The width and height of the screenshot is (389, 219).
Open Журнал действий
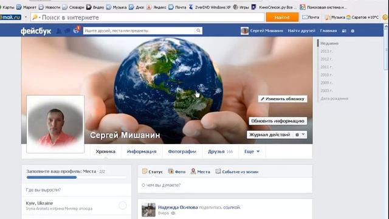[270, 134]
